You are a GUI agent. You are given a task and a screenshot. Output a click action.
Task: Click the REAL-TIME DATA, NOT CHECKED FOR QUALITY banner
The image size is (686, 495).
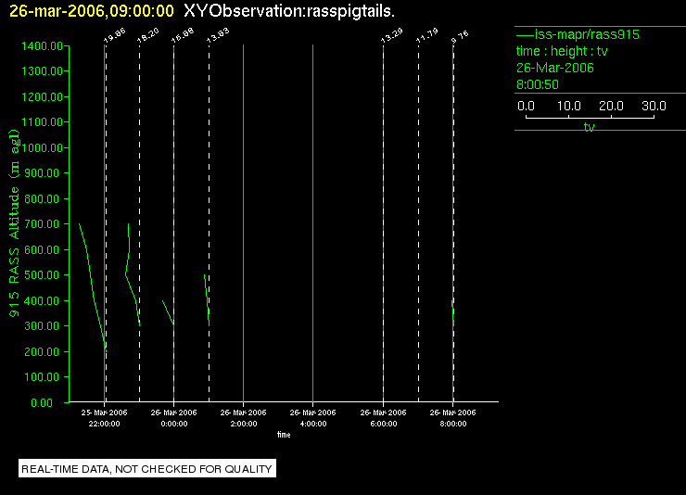point(147,469)
